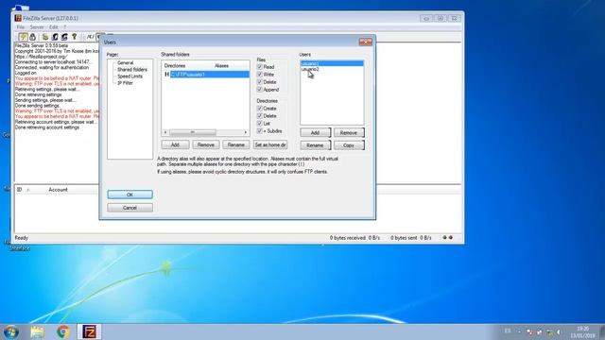Click the ID column header in connections list

(x=19, y=190)
